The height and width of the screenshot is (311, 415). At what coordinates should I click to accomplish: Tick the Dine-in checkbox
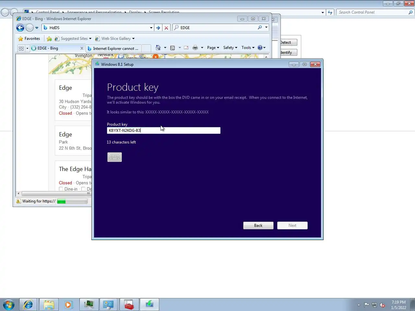click(61, 189)
